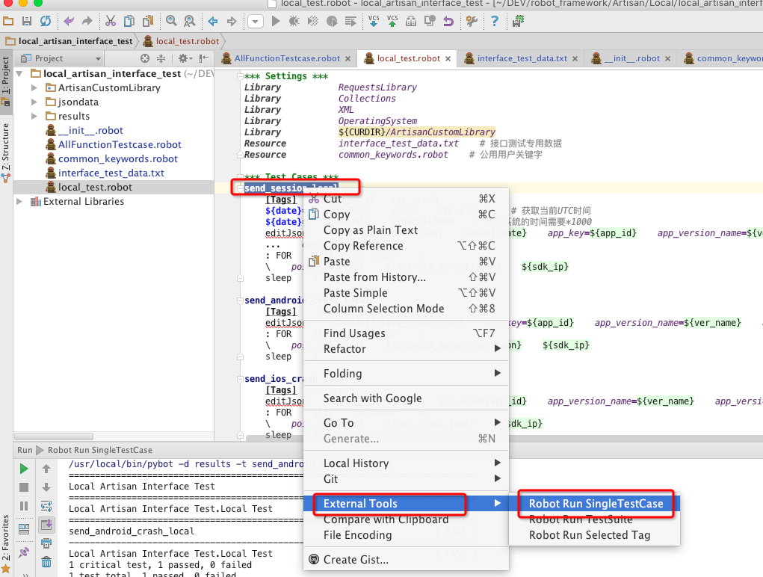Toggle soft-wrap in Run console
This screenshot has height=577, width=763.
coord(46,506)
